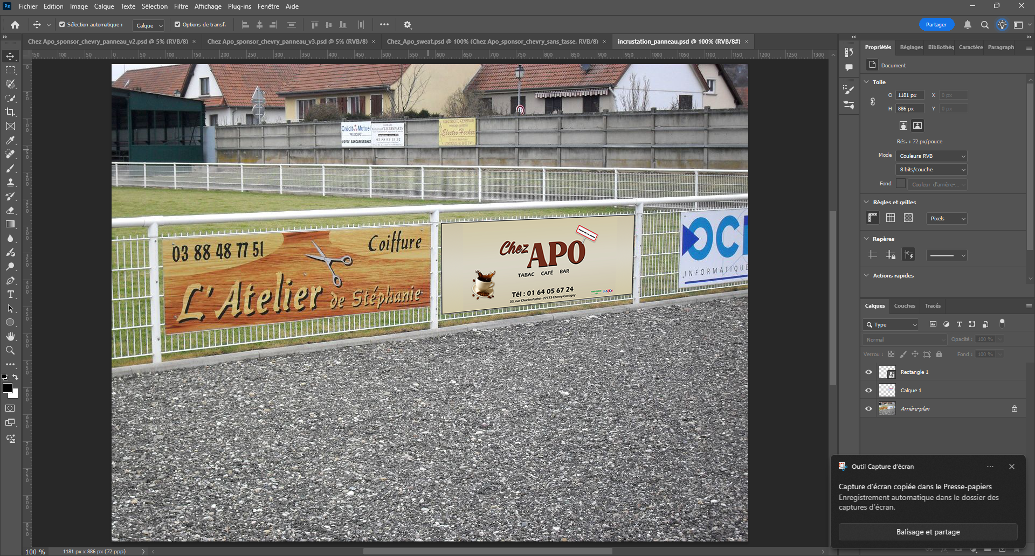1035x556 pixels.
Task: Click the Rectangle 1 layer thumbnail
Action: 887,372
